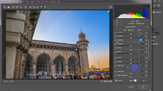Click the mask color swatch
This screenshot has width=163, height=91.
coord(135,80)
